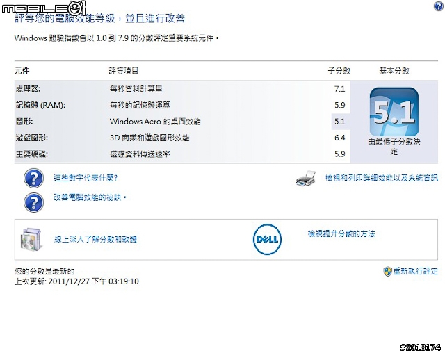Click the 基本分數 column header

point(394,71)
